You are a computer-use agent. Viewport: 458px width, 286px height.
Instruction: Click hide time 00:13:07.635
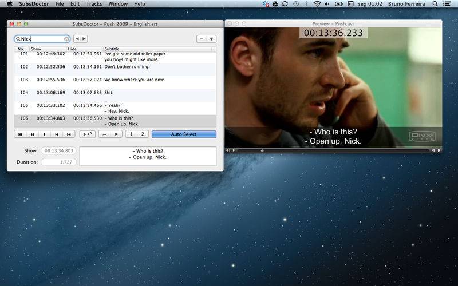pos(88,93)
